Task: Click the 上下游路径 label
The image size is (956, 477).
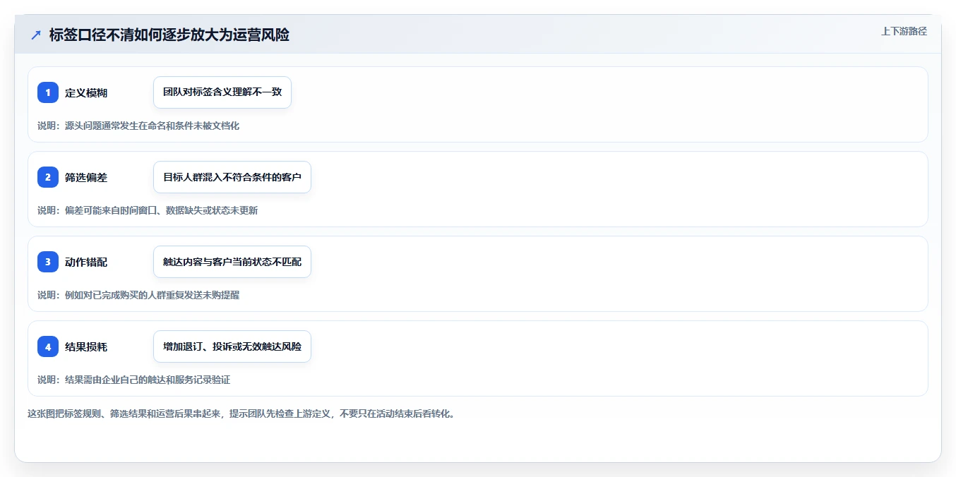Action: pyautogui.click(x=904, y=31)
